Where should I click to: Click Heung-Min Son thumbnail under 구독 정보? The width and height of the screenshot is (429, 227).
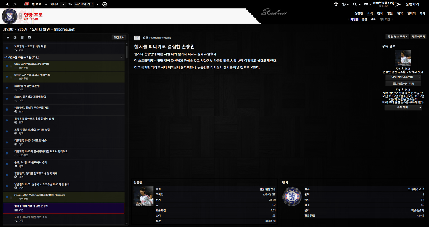coord(403,58)
